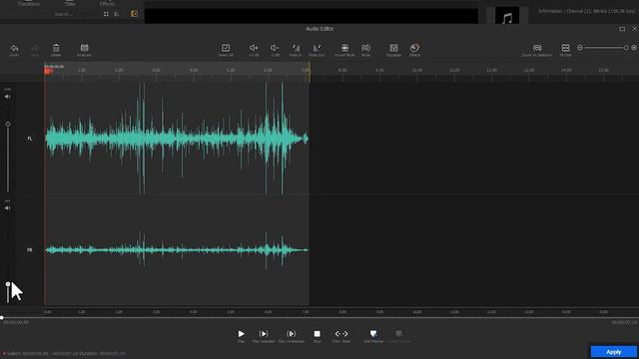
Task: Click the FL channel waveform
Action: 177,139
